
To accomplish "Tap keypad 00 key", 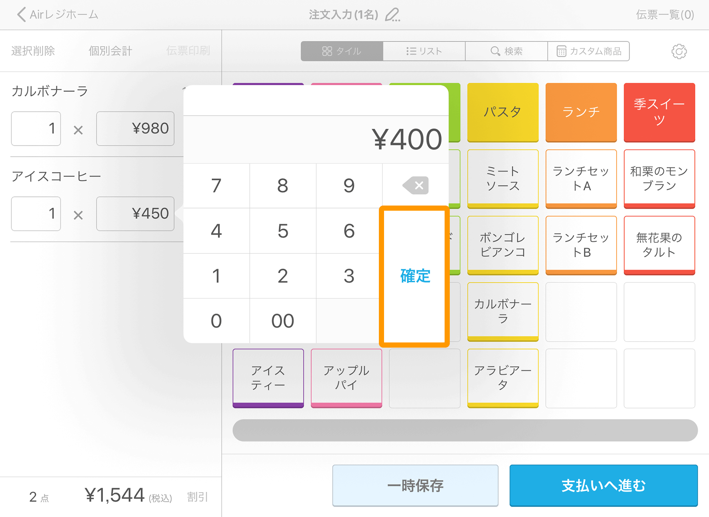I will tap(283, 321).
